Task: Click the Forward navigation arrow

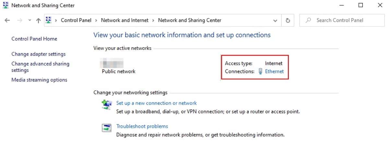Action: [19, 20]
